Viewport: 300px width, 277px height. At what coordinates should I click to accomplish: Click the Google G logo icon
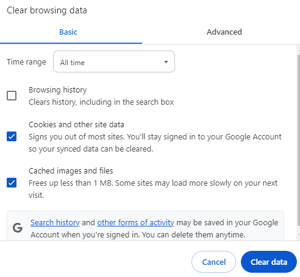(18, 228)
